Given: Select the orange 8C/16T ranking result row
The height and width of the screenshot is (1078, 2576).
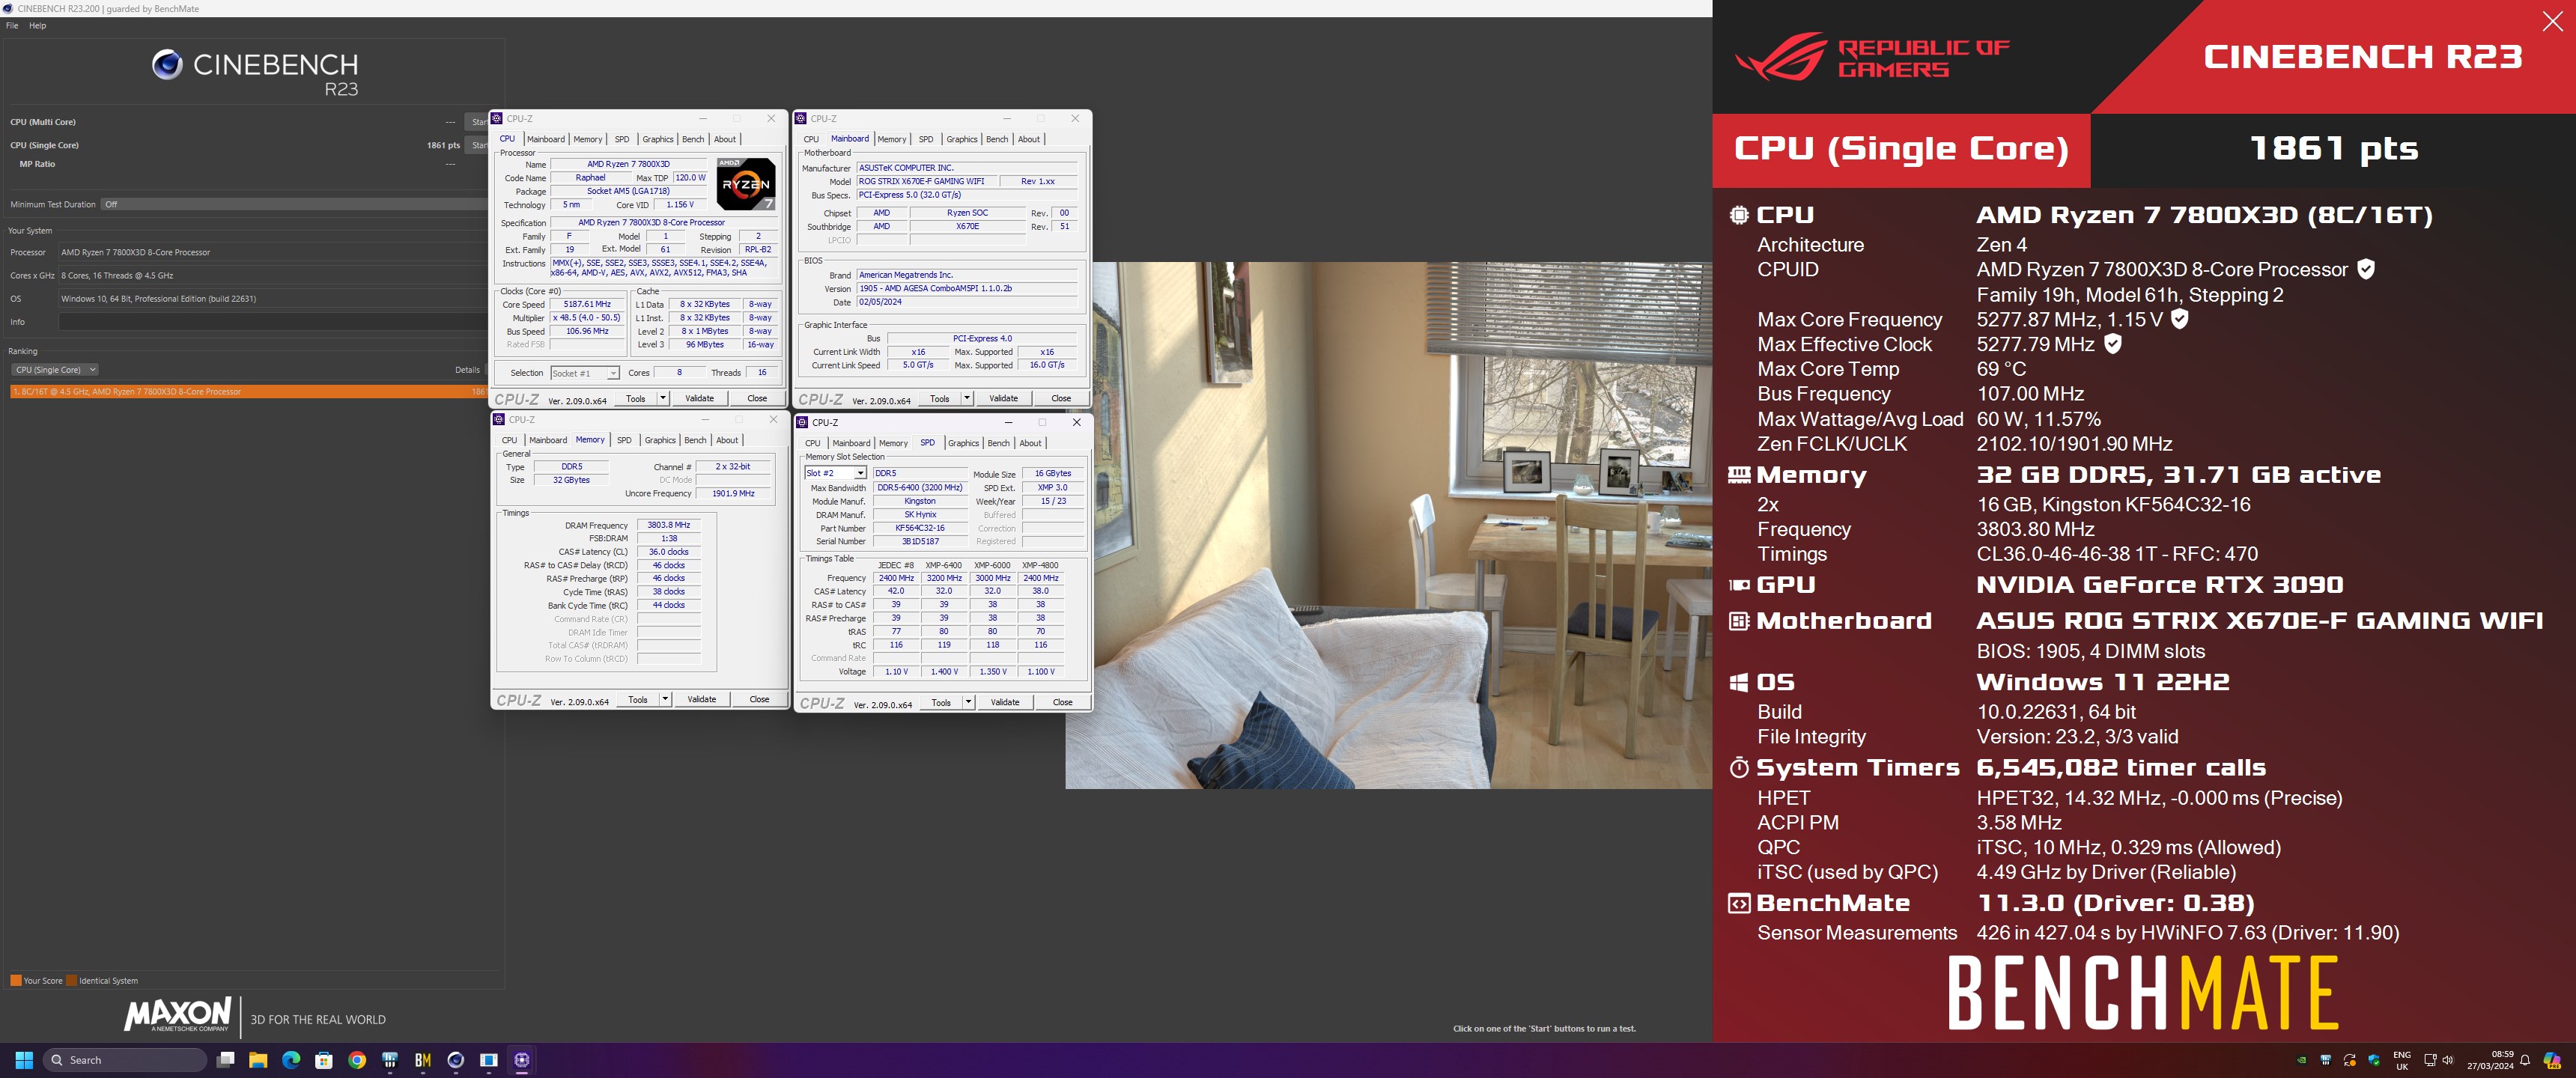Looking at the screenshot, I should pos(248,392).
